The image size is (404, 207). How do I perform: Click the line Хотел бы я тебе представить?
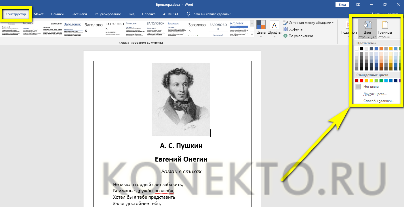(144, 197)
